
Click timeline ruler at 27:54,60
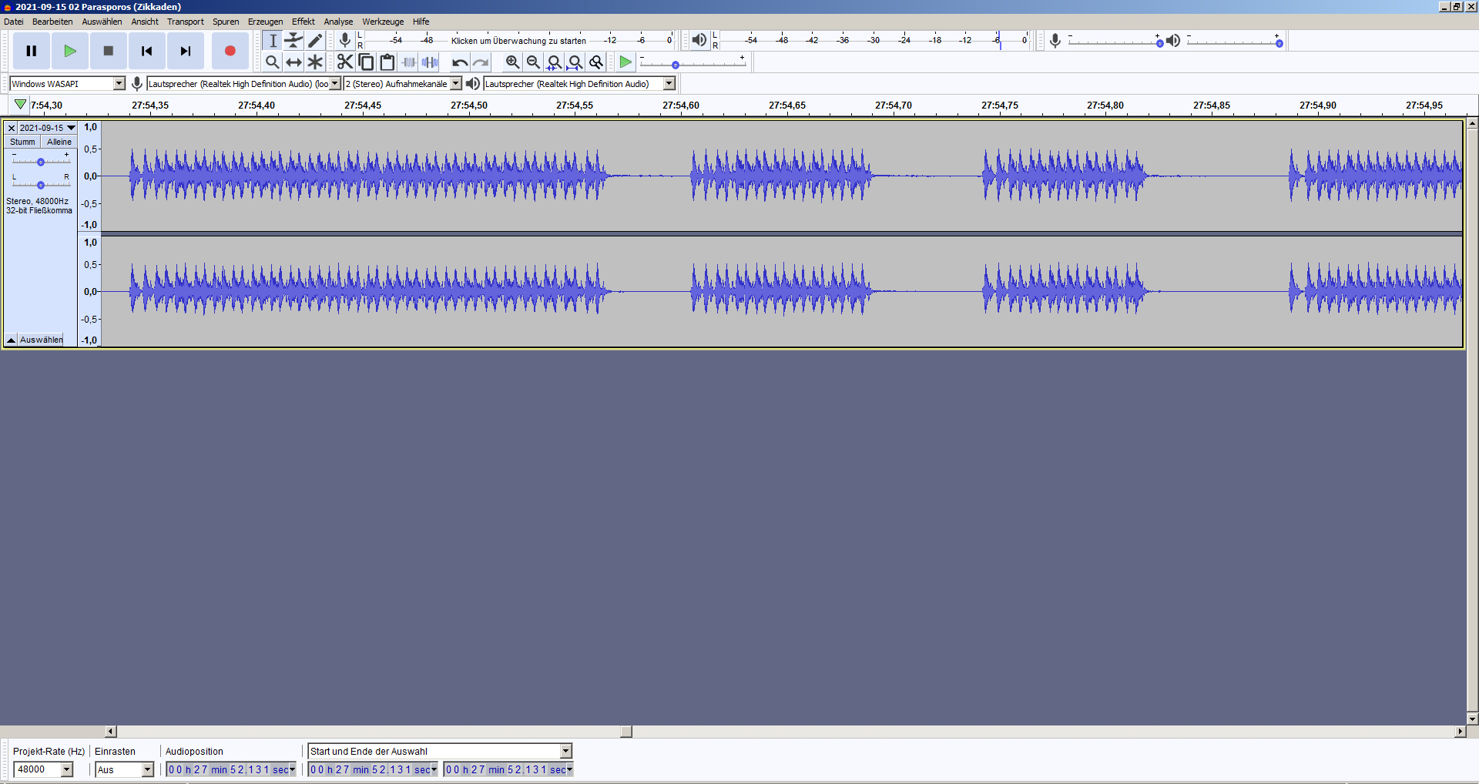coord(681,106)
